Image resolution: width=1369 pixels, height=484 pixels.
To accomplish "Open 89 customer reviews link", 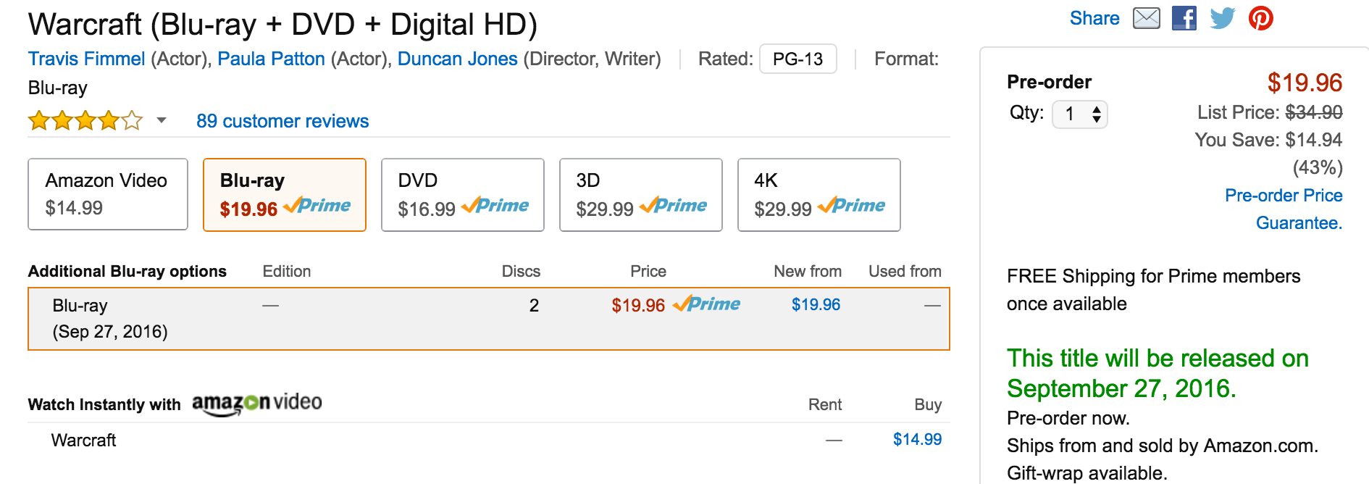I will [282, 121].
